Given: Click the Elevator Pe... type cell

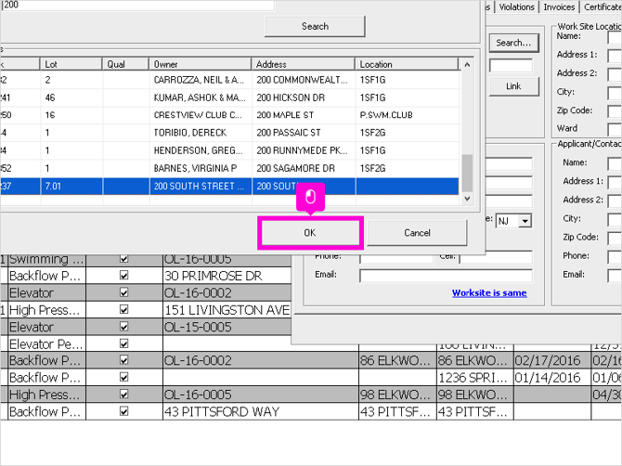Looking at the screenshot, I should [x=46, y=343].
